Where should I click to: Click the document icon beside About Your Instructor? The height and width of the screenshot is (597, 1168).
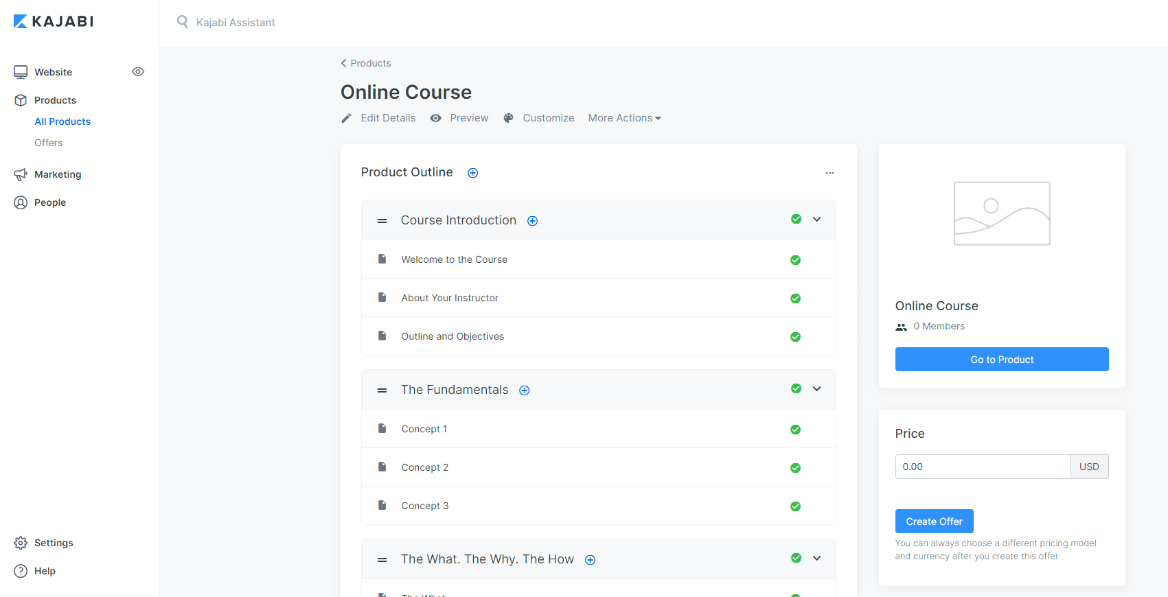(x=382, y=297)
